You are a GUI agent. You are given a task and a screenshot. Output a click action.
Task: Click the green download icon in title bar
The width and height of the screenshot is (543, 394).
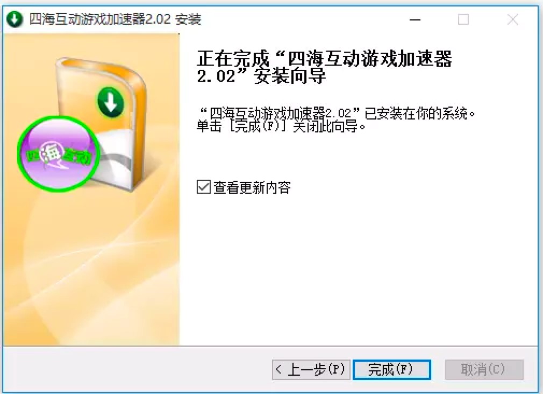click(x=15, y=19)
